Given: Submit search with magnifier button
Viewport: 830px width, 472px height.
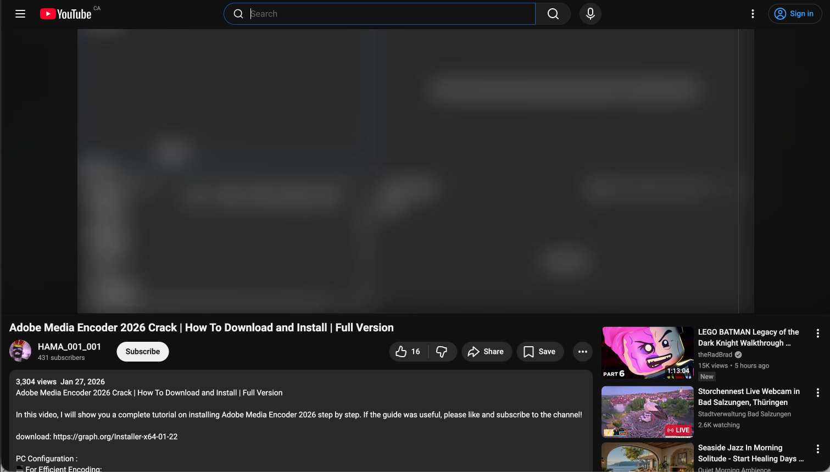Looking at the screenshot, I should pyautogui.click(x=553, y=14).
